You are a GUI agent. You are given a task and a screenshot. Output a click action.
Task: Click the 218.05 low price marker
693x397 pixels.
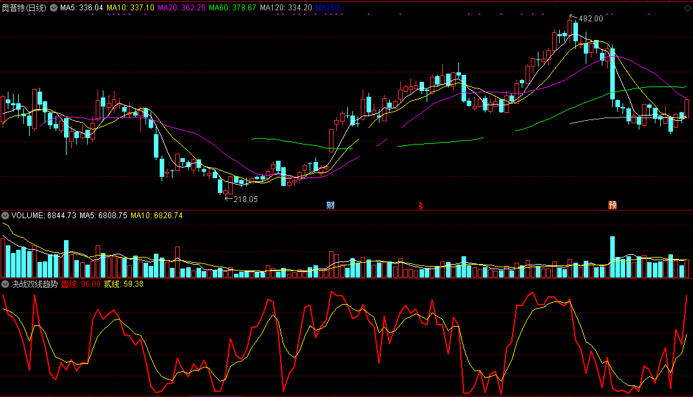[246, 199]
